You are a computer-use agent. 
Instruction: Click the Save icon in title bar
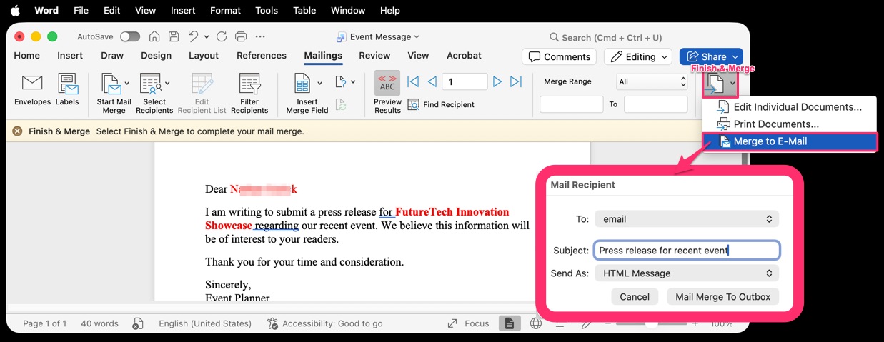pos(174,36)
